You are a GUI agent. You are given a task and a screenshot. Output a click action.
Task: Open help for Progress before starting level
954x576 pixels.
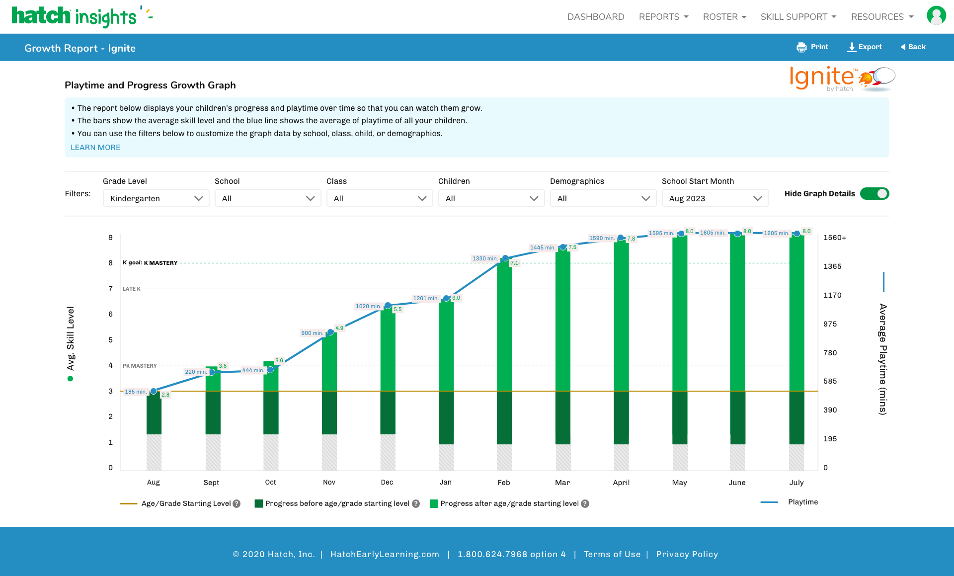pos(416,504)
